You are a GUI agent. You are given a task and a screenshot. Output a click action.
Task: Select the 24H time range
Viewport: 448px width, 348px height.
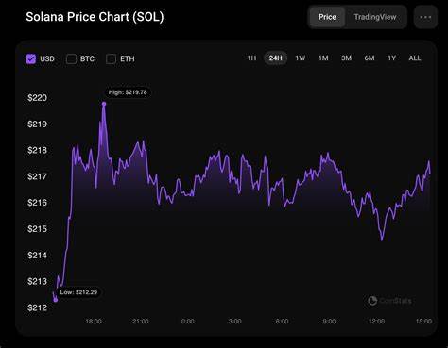pos(275,58)
